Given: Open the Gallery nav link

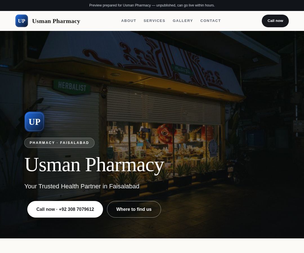Looking at the screenshot, I should [x=183, y=21].
